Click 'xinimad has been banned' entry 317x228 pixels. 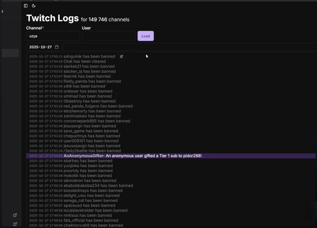[87, 96]
